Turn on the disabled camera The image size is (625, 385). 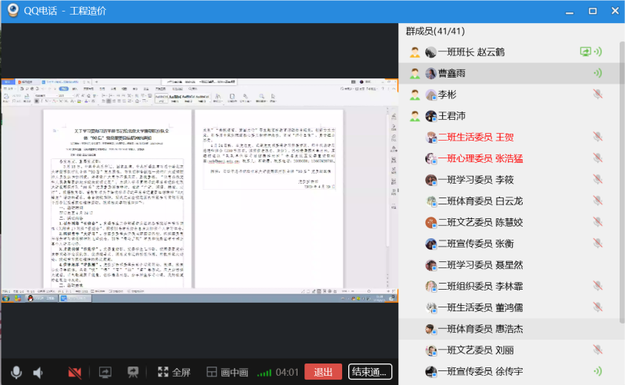(75, 372)
